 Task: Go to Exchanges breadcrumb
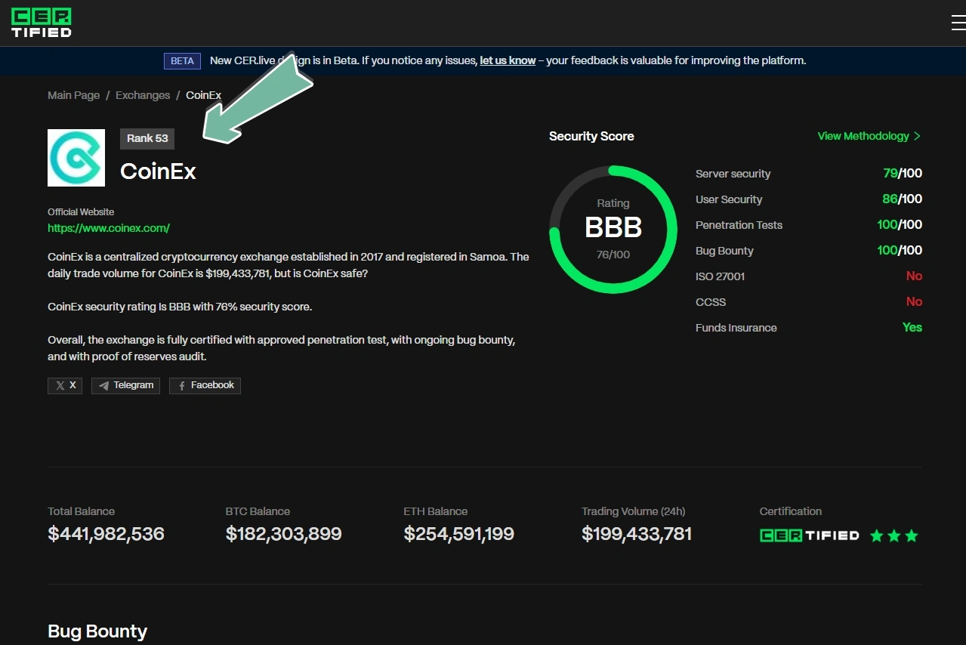[x=143, y=95]
